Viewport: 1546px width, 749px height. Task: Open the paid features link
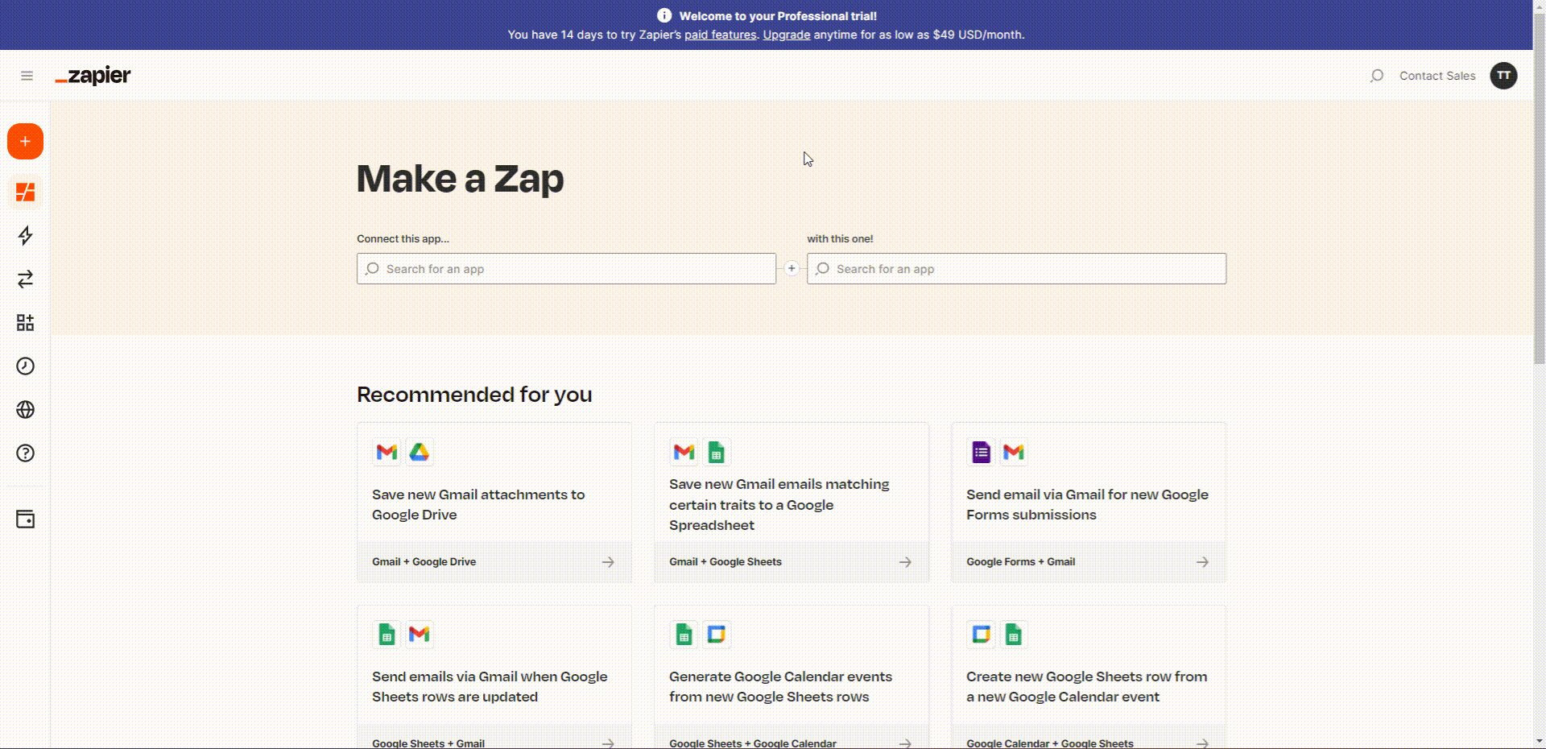(720, 35)
